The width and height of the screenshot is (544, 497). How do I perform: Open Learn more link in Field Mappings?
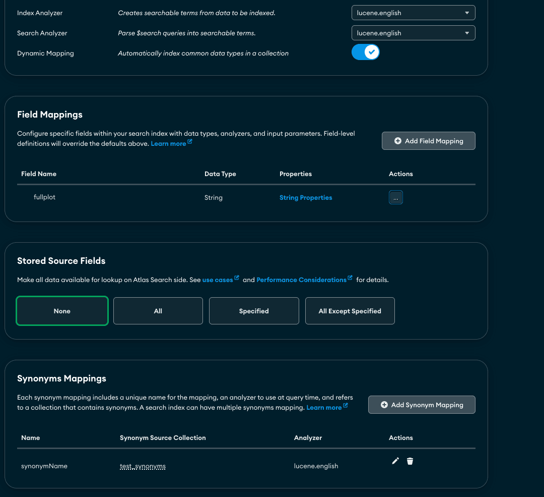point(168,144)
